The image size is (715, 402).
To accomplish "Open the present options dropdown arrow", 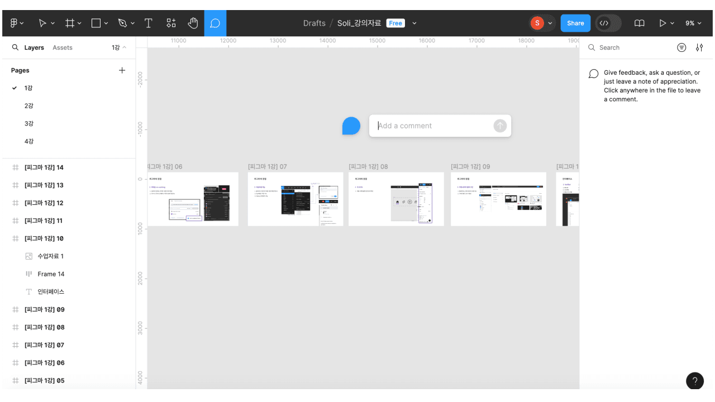I will 672,23.
